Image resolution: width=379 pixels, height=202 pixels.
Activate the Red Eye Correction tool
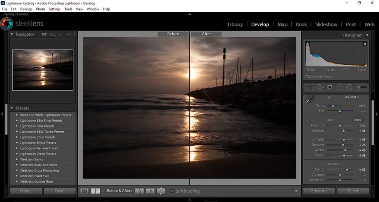(330, 87)
